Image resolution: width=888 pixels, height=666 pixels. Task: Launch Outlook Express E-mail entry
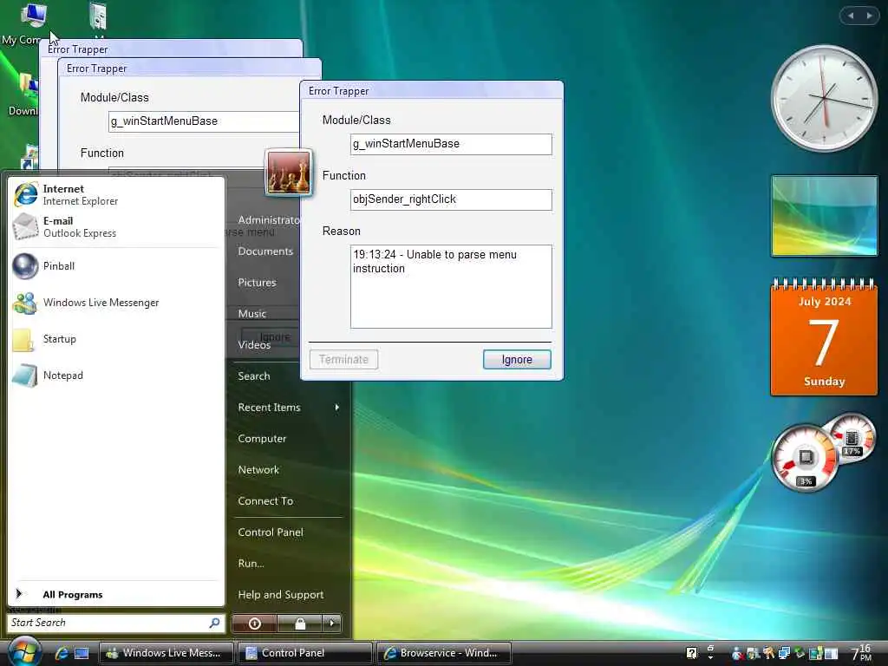[x=115, y=226]
